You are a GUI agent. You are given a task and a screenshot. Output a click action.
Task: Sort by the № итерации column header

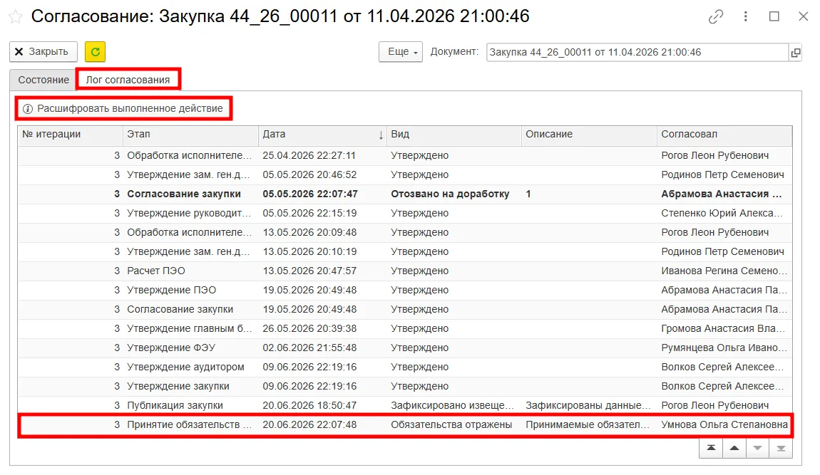tap(70, 135)
